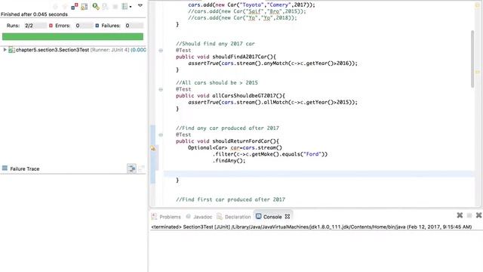The height and width of the screenshot is (272, 483).
Task: Switch to the Declaration tab
Action: point(238,217)
